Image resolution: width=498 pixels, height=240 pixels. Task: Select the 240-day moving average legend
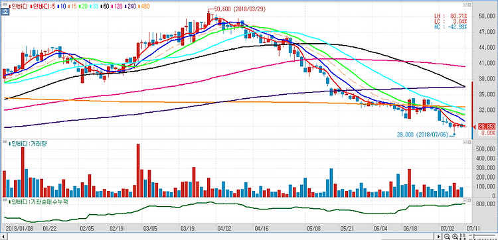point(131,6)
